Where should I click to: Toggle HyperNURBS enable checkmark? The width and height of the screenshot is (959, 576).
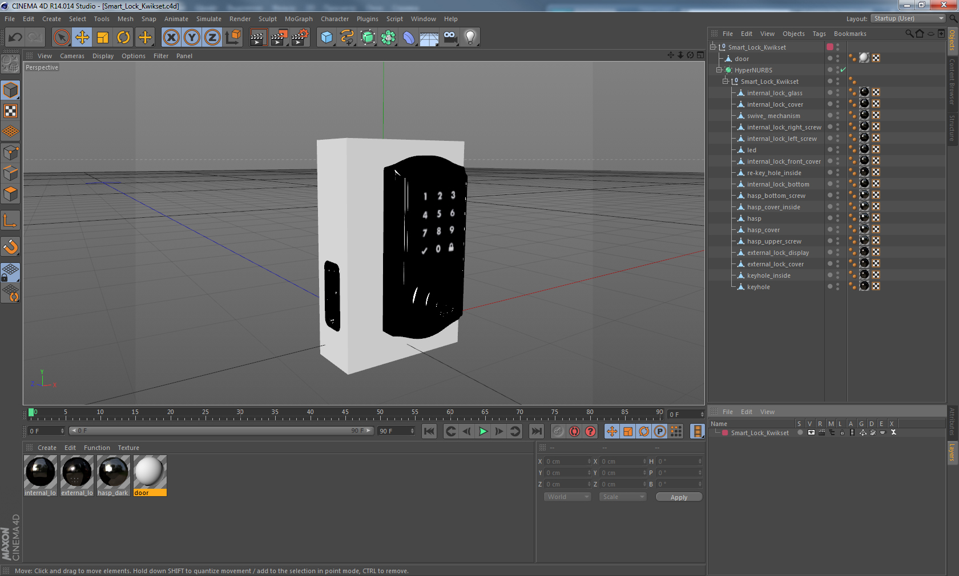pyautogui.click(x=843, y=70)
